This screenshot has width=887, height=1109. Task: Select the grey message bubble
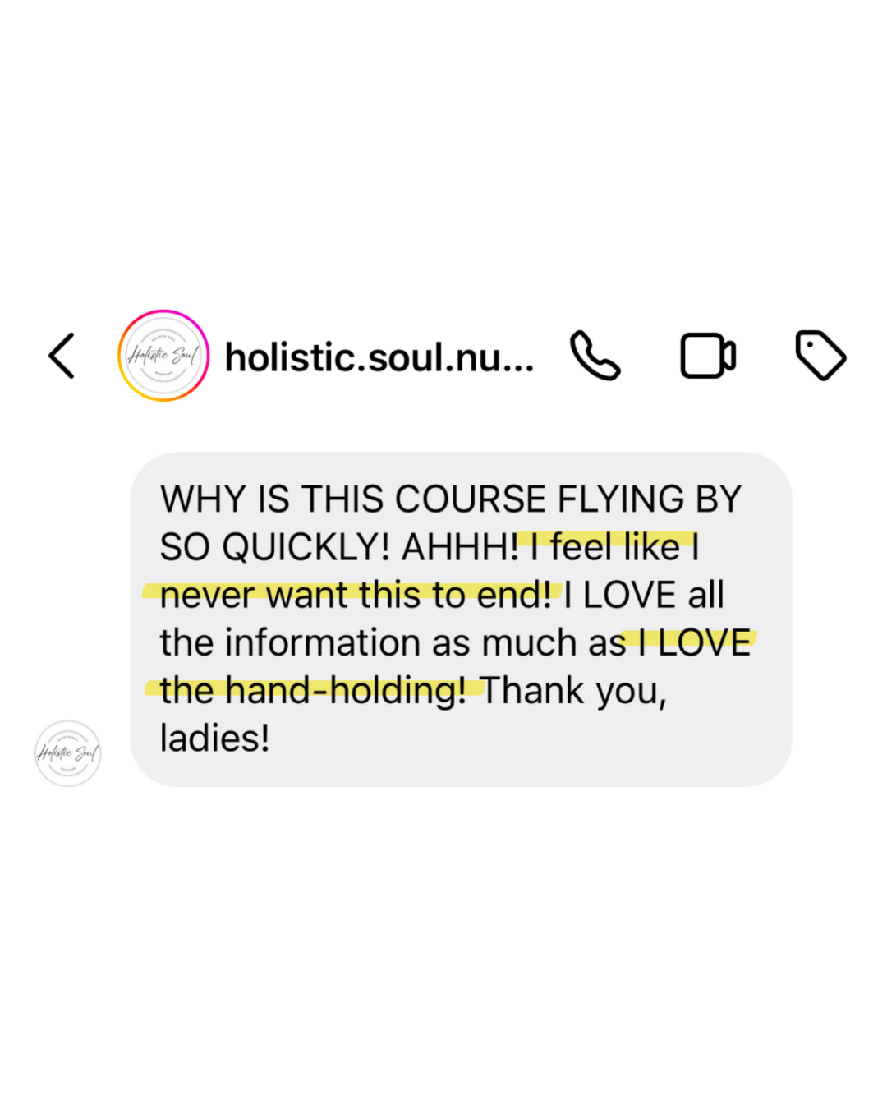[461, 619]
